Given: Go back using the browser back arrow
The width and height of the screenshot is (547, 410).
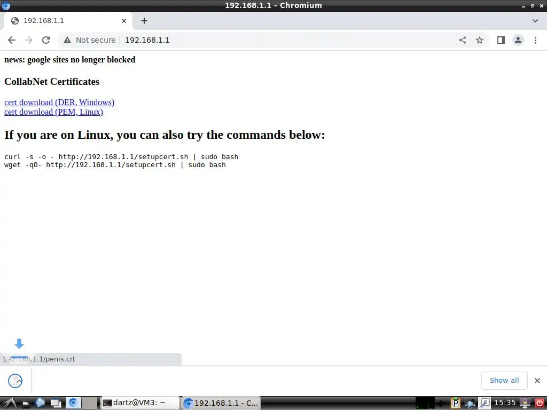Looking at the screenshot, I should point(12,40).
